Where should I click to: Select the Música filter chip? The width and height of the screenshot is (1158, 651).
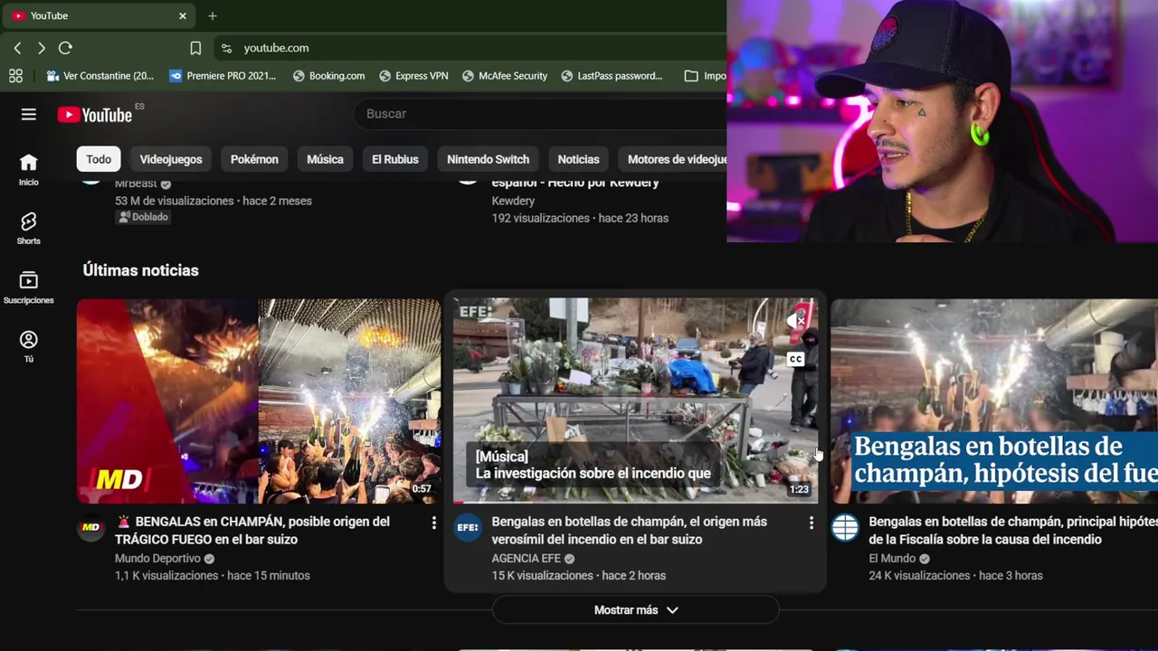coord(325,159)
